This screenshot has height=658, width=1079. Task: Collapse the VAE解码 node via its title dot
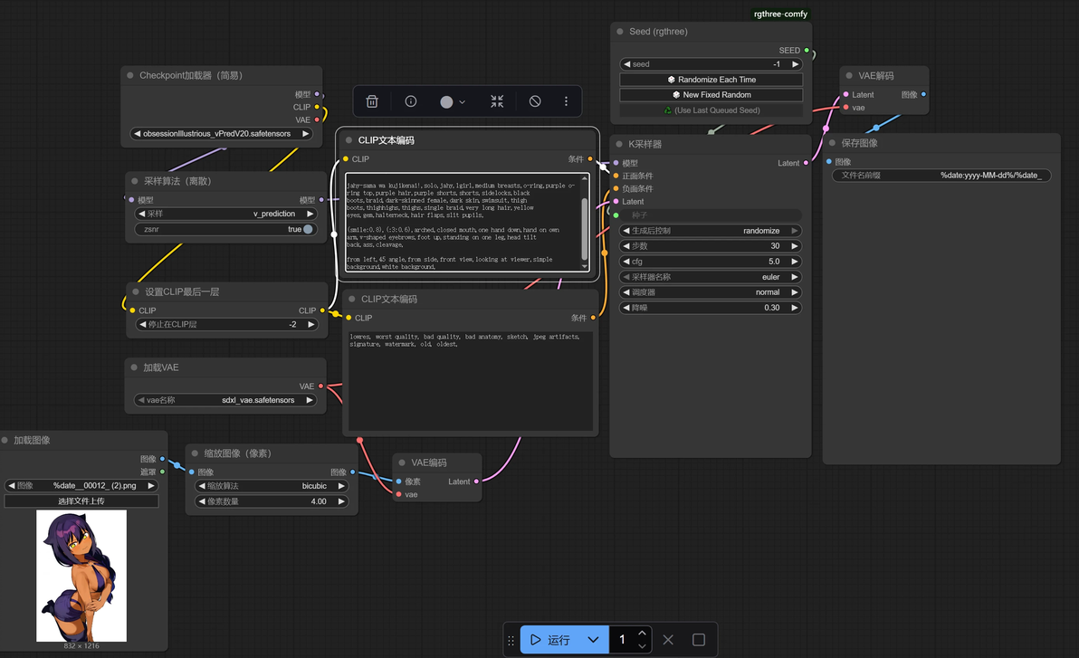849,75
